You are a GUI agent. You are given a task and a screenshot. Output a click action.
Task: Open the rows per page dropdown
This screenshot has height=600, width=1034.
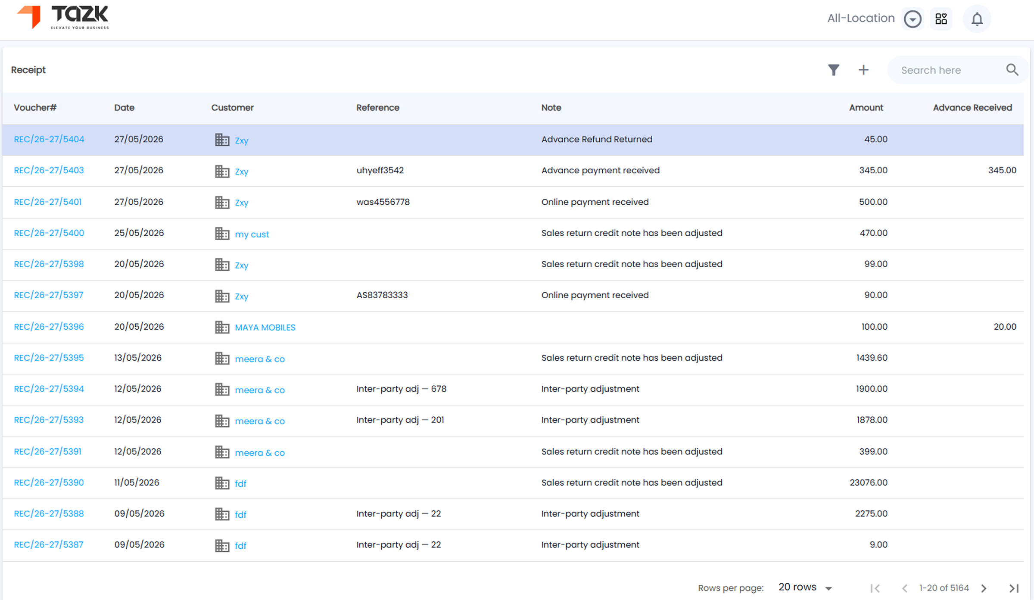coord(805,587)
